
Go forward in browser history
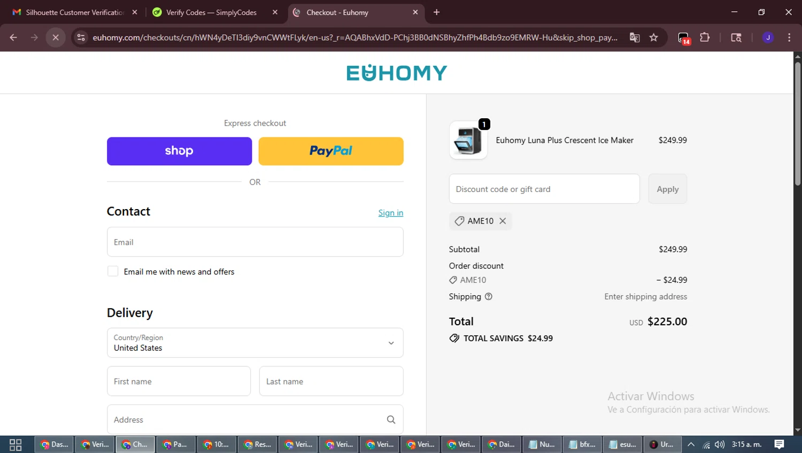coord(34,37)
